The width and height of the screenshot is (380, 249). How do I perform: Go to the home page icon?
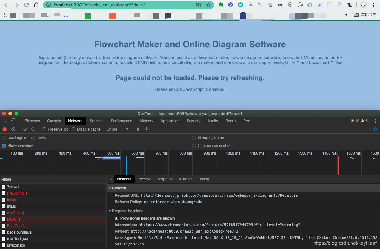coord(36,5)
